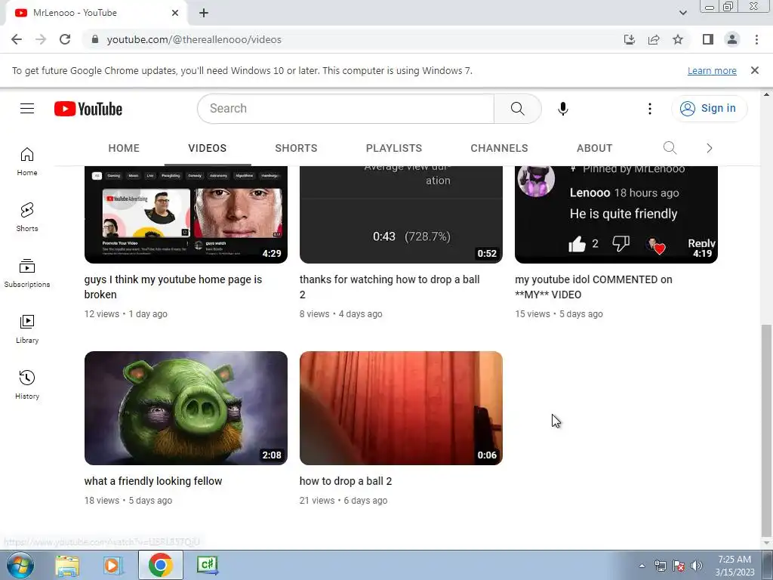Click browser back arrow
The width and height of the screenshot is (773, 580).
[17, 39]
